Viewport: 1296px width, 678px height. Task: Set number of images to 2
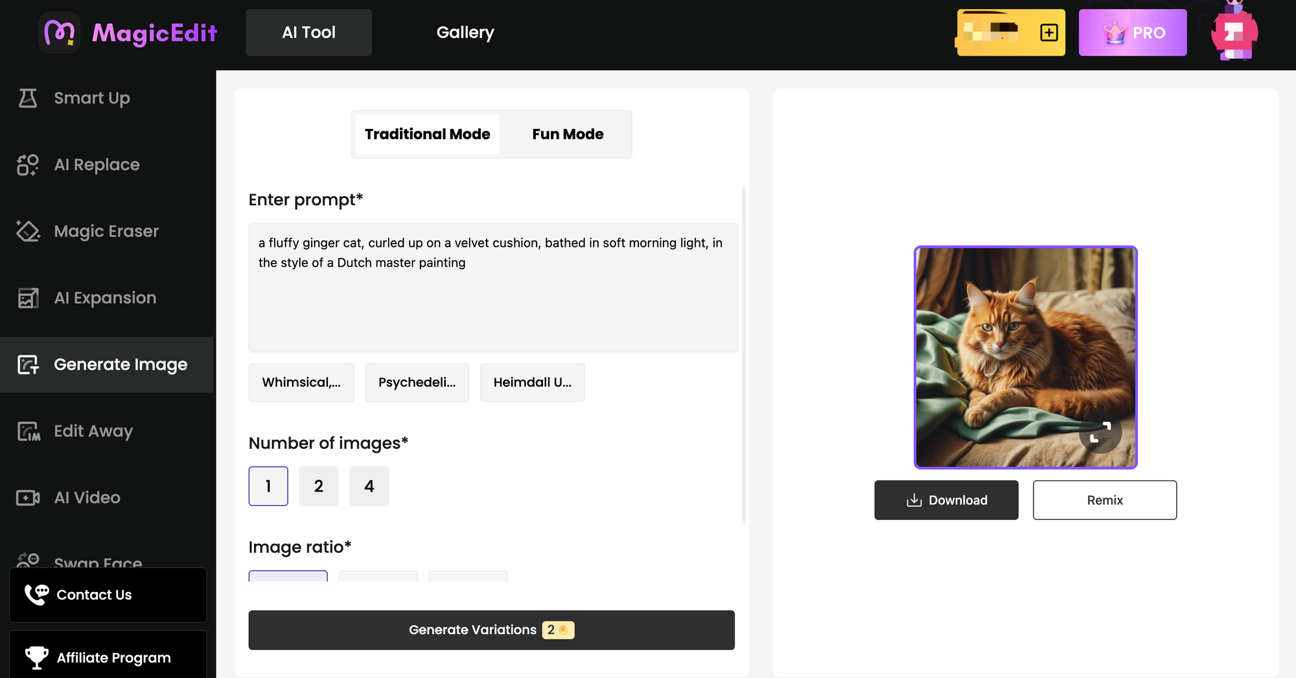[318, 486]
